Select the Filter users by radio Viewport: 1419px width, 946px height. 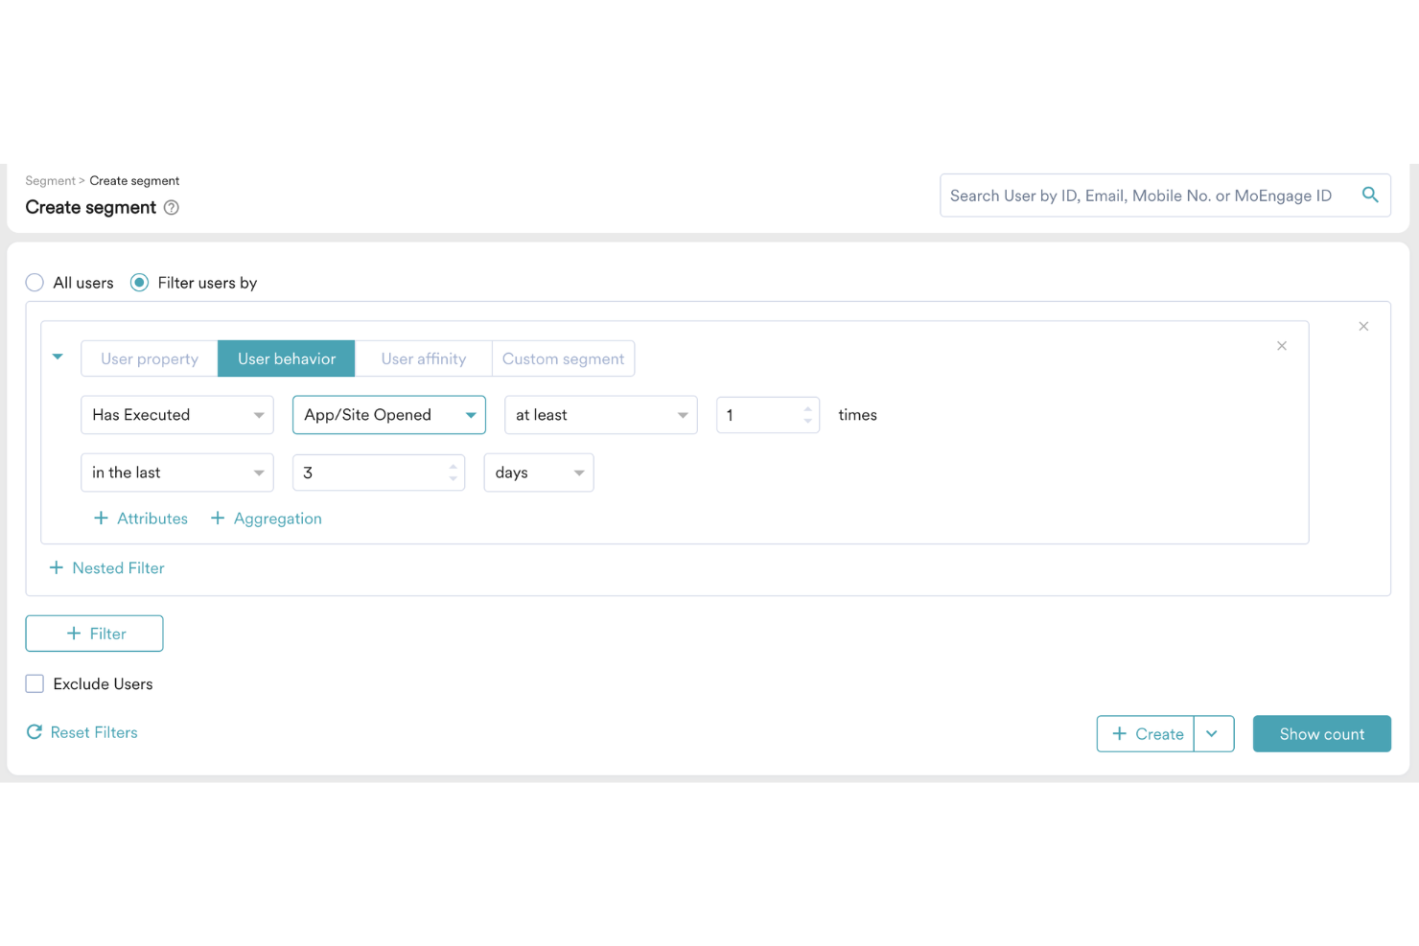[140, 283]
